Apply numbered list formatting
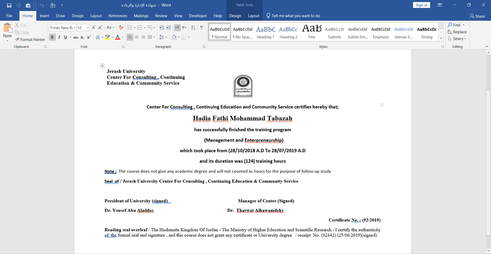The height and width of the screenshot is (254, 491). coord(140,28)
